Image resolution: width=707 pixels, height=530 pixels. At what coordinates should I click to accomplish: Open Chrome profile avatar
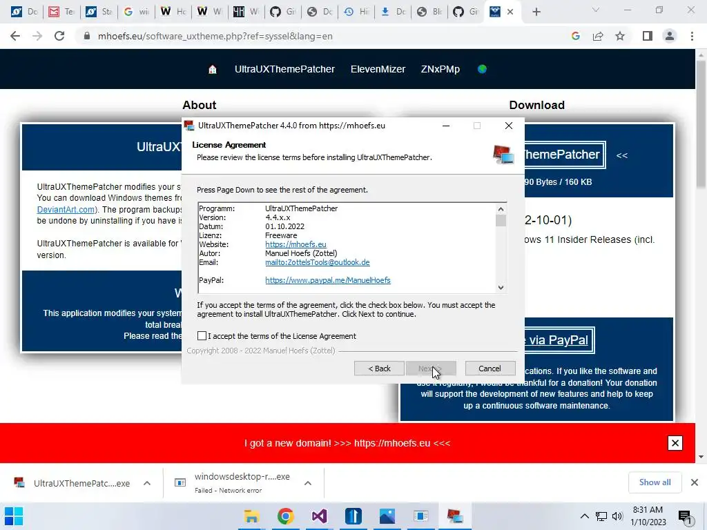click(x=670, y=36)
